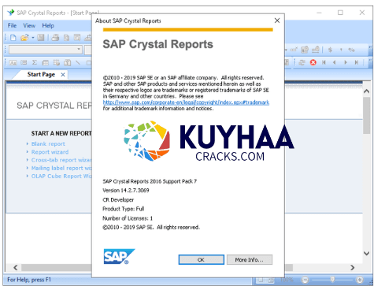Click 'For Help, press F1' status text
Screen dimensions: 374x290
click(29, 280)
